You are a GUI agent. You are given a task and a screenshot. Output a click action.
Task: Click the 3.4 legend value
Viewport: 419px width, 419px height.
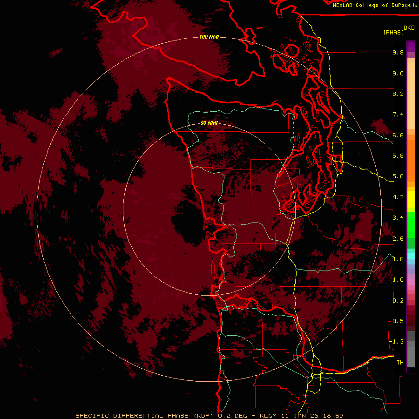398,218
